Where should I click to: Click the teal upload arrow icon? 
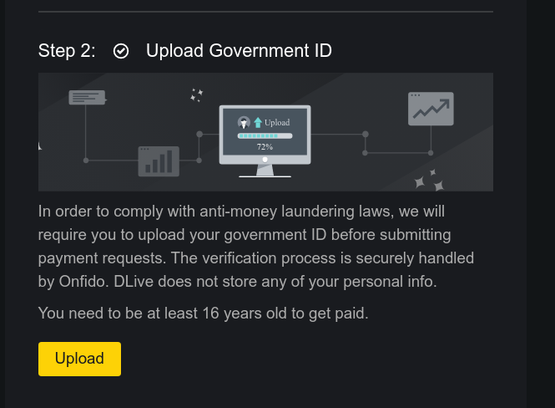coord(258,122)
